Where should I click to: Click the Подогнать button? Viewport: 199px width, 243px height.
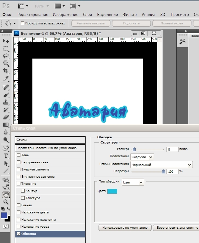[131, 23]
